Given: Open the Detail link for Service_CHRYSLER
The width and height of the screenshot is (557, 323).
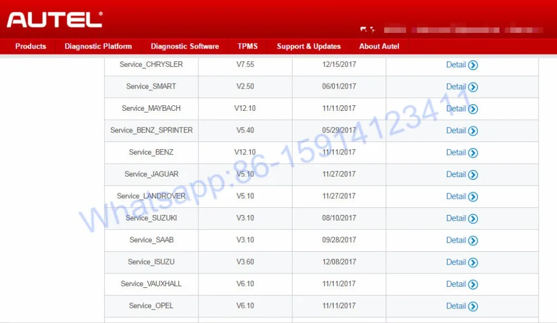Looking at the screenshot, I should [x=456, y=65].
